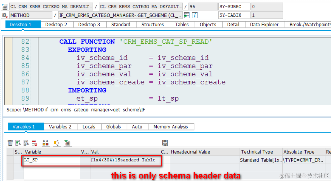The height and width of the screenshot is (181, 331).
Task: Open the Break./Watchpoints tab
Action: [308, 25]
